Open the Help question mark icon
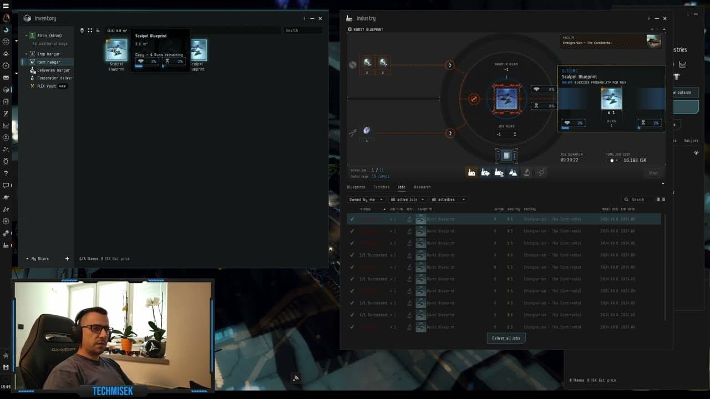 6,173
